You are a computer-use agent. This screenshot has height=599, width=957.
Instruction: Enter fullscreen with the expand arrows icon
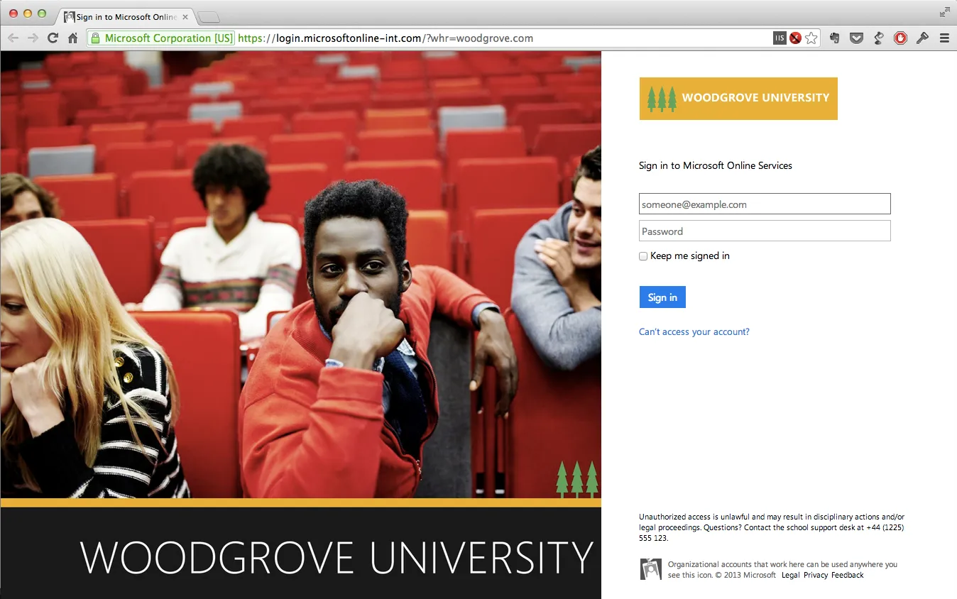(944, 12)
